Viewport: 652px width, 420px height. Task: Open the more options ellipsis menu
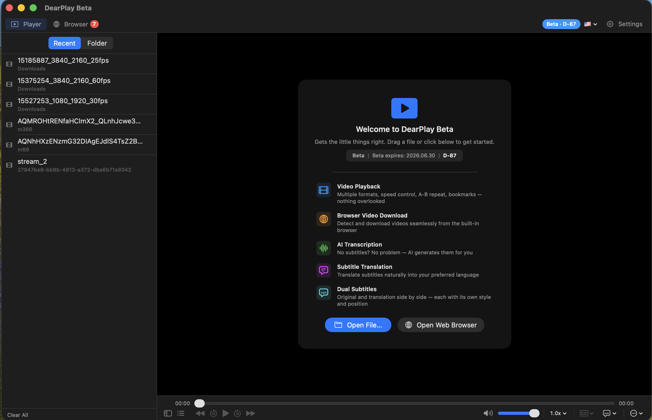coord(636,413)
